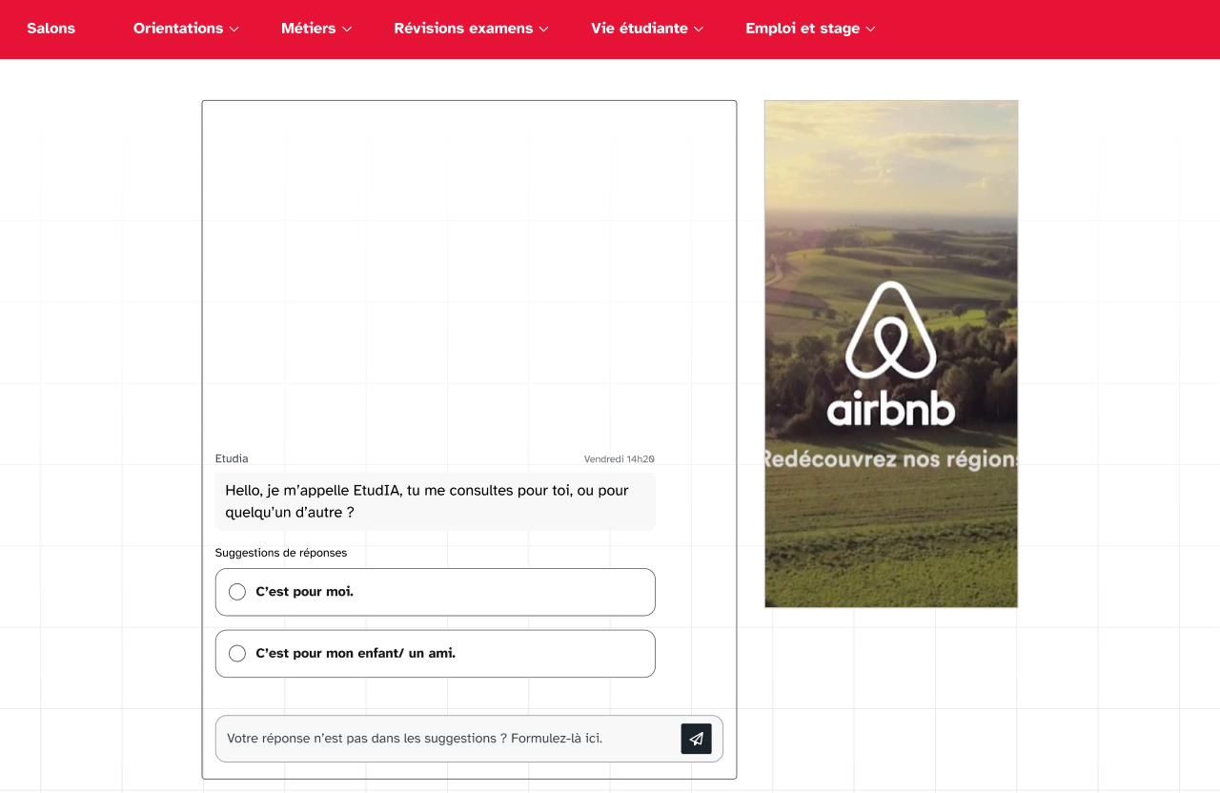1220x793 pixels.
Task: Expand the Orientations dropdown chevron
Action: pyautogui.click(x=234, y=30)
